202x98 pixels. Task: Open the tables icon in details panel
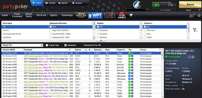pyautogui.click(x=193, y=57)
